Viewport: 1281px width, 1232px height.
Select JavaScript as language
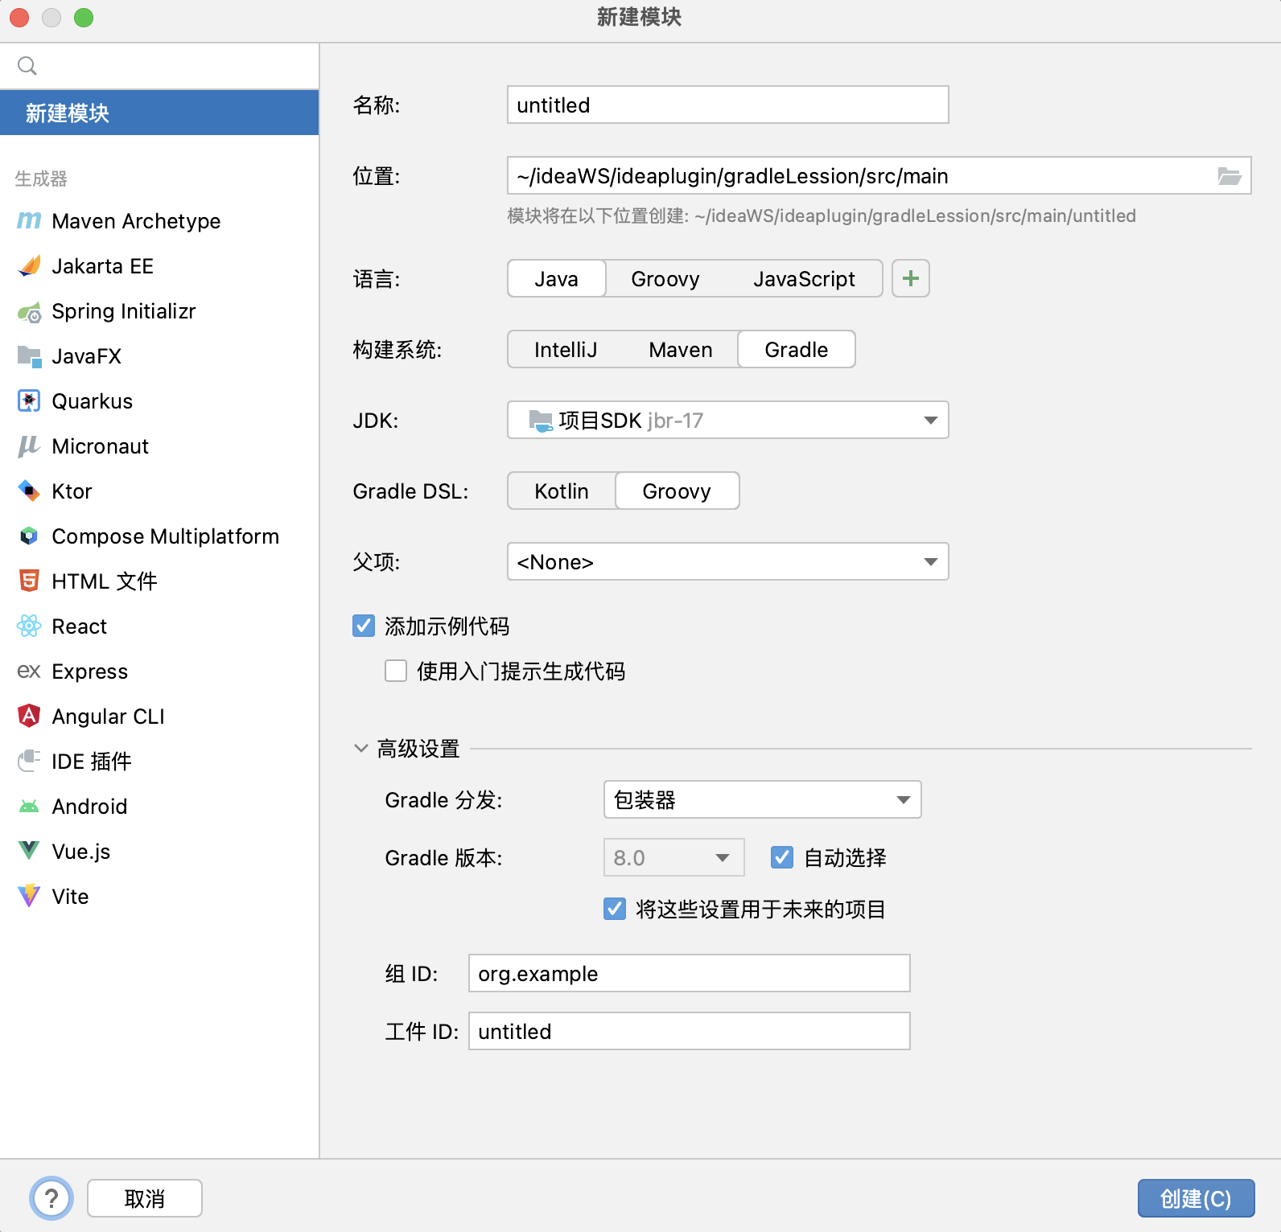(x=804, y=278)
